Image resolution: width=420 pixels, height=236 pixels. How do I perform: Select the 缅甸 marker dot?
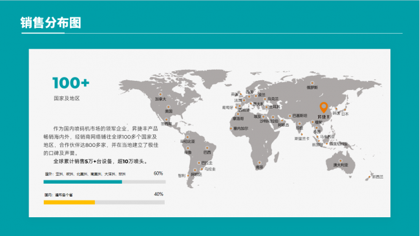pos(313,122)
